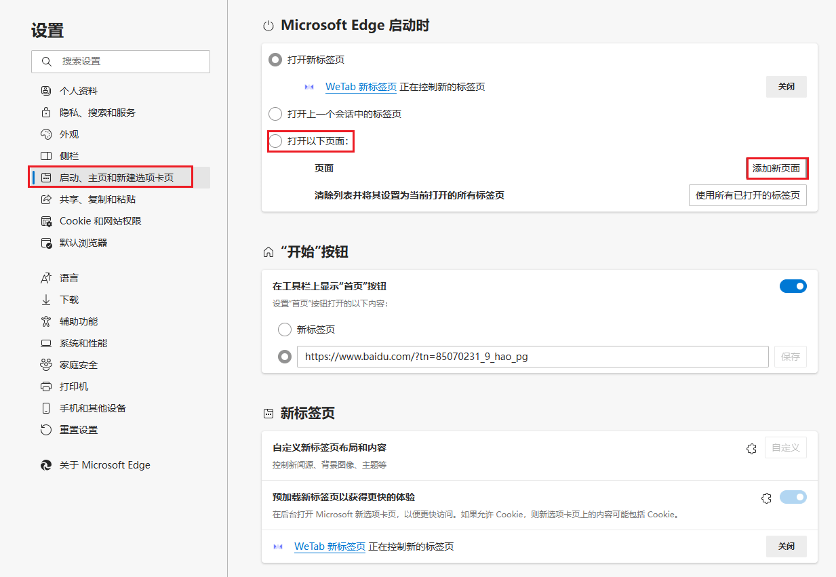Enable 打开上一个会话中的标签页 option
The image size is (836, 577).
point(275,114)
